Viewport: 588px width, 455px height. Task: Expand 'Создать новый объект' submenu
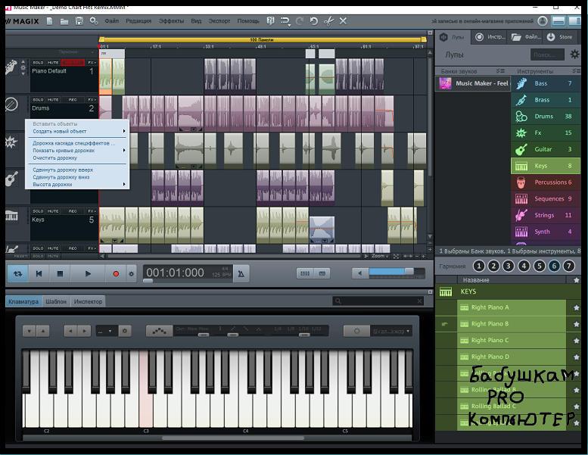(77, 131)
